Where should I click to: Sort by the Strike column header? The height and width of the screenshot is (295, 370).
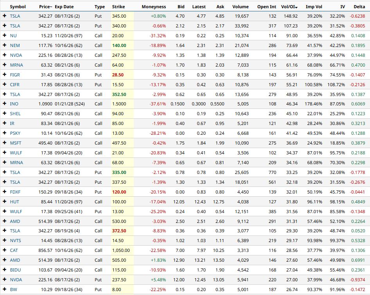[119, 7]
